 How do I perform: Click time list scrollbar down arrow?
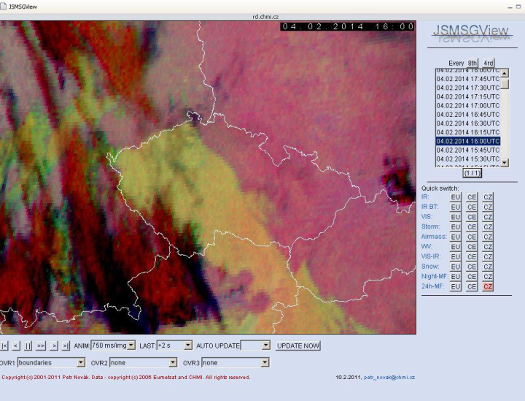(505, 163)
